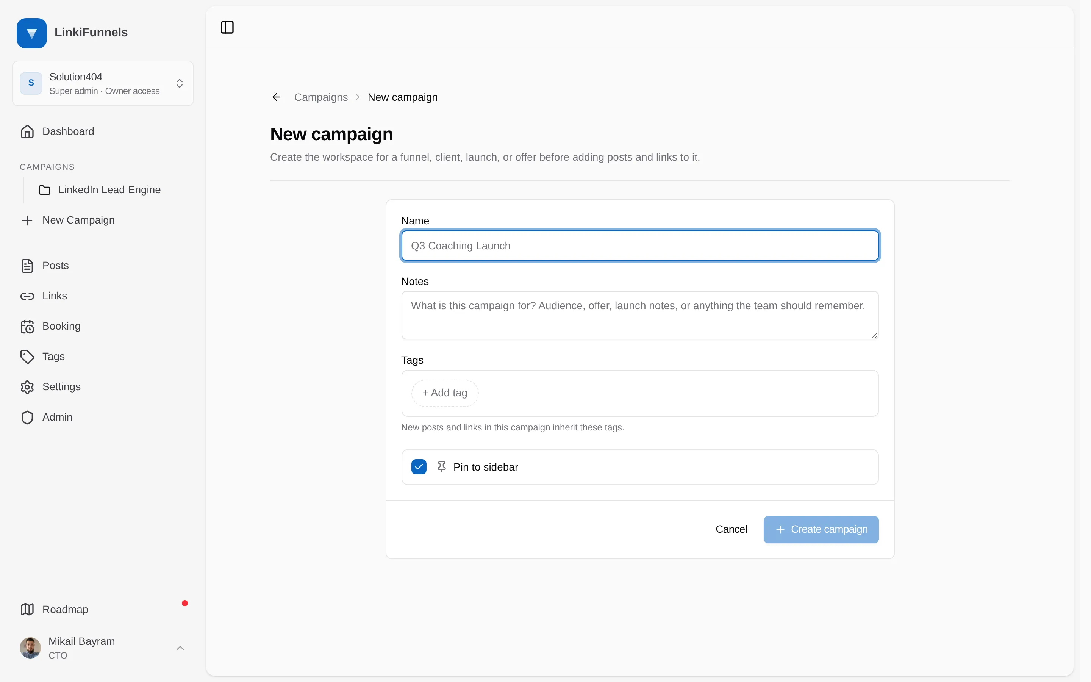Focus the campaign Name input field
Screen dimensions: 1091x682
[640, 246]
